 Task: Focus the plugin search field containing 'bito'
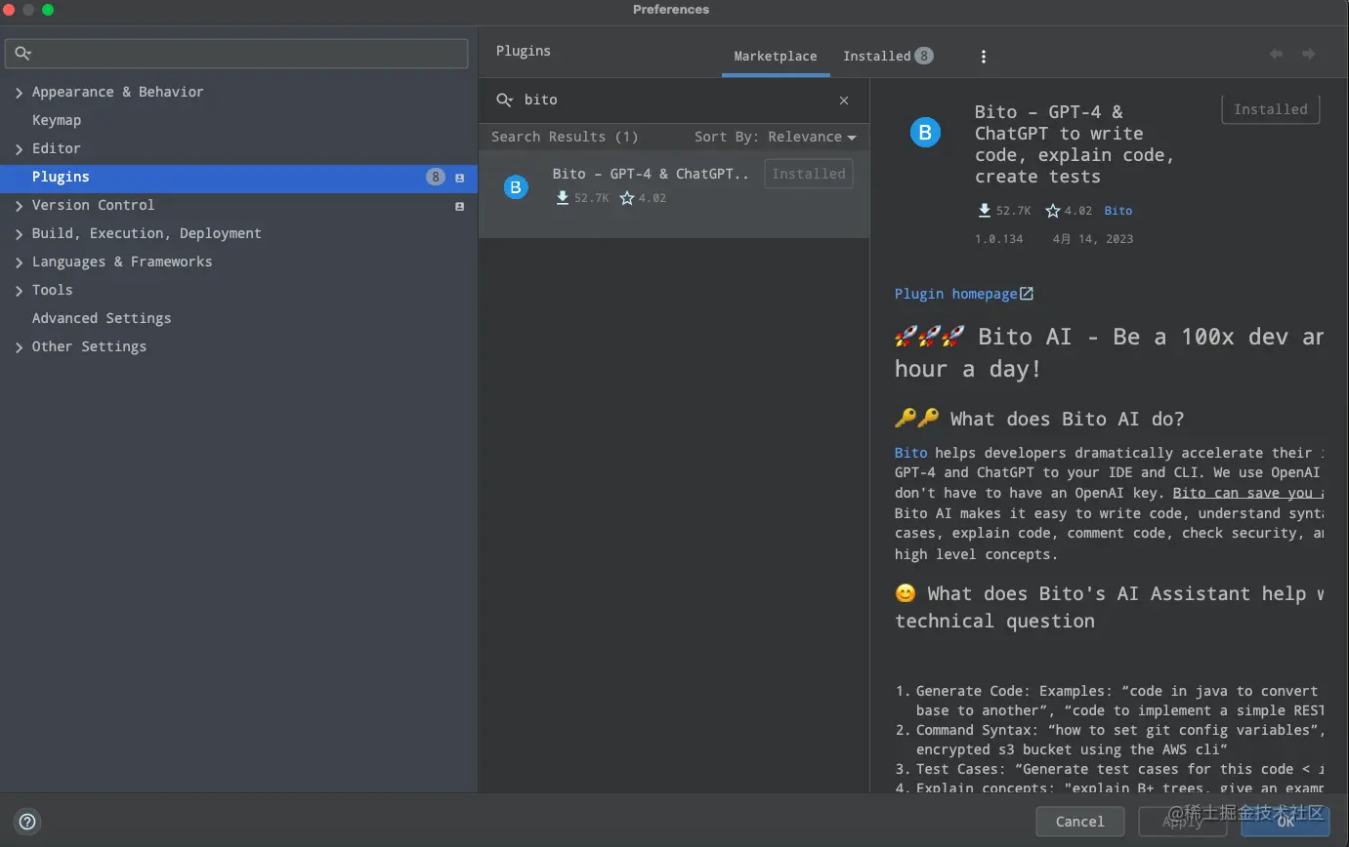[x=674, y=101]
